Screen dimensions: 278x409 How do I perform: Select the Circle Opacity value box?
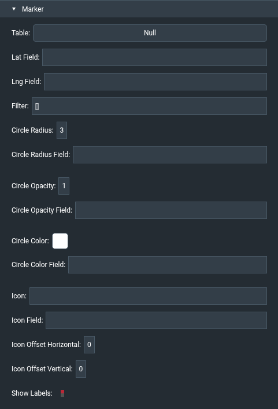coord(64,186)
